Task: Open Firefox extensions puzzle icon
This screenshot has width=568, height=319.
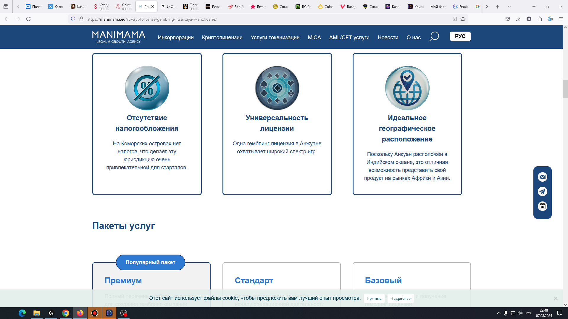Action: [540, 19]
